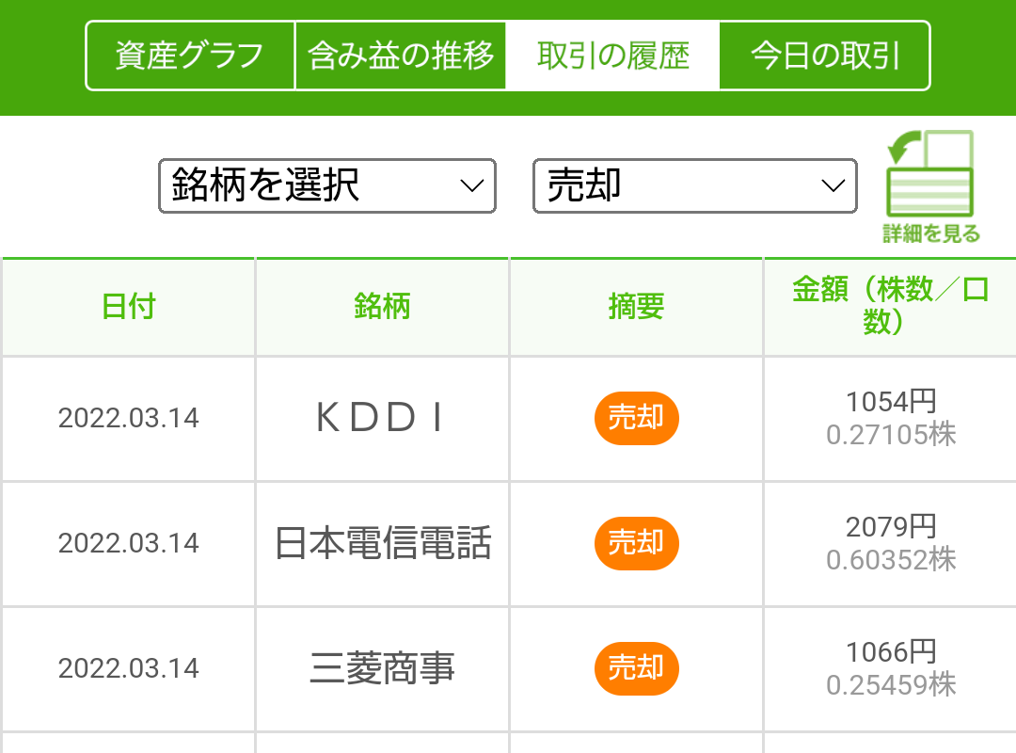1016x753 pixels.
Task: Switch to the 資産グラフ tab
Action: [190, 56]
